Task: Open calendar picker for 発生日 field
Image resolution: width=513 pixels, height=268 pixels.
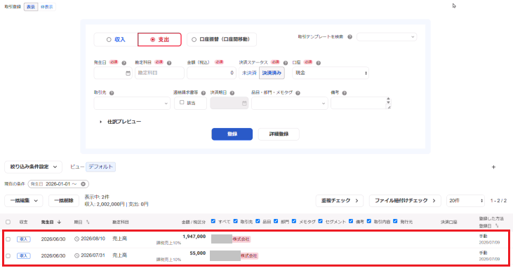Action: pos(128,73)
